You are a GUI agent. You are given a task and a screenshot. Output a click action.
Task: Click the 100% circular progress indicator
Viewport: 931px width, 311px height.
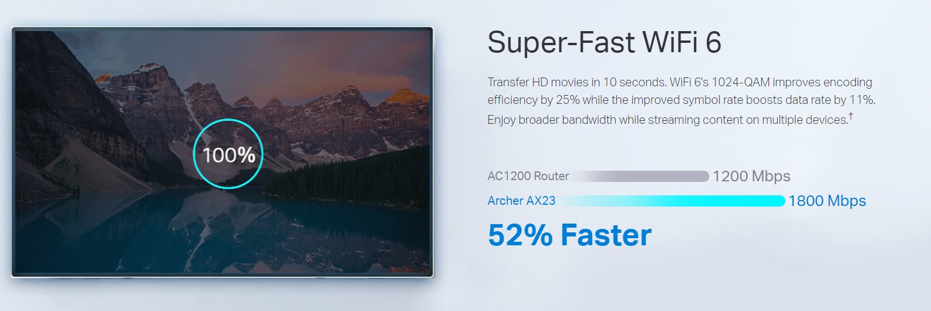pyautogui.click(x=228, y=154)
